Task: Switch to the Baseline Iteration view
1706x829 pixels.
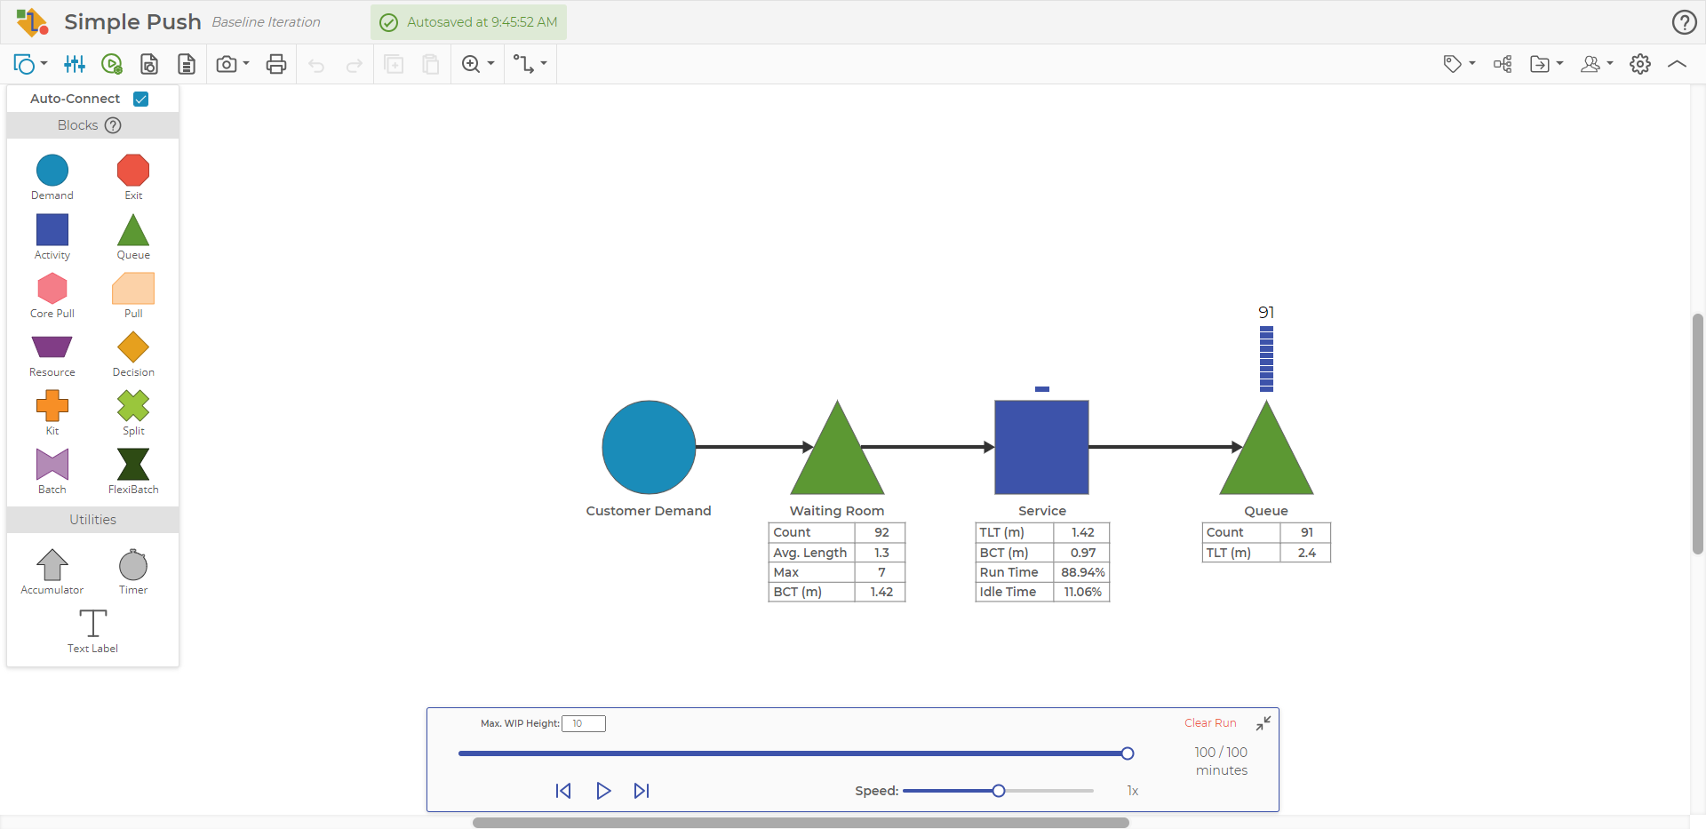Action: tap(267, 22)
